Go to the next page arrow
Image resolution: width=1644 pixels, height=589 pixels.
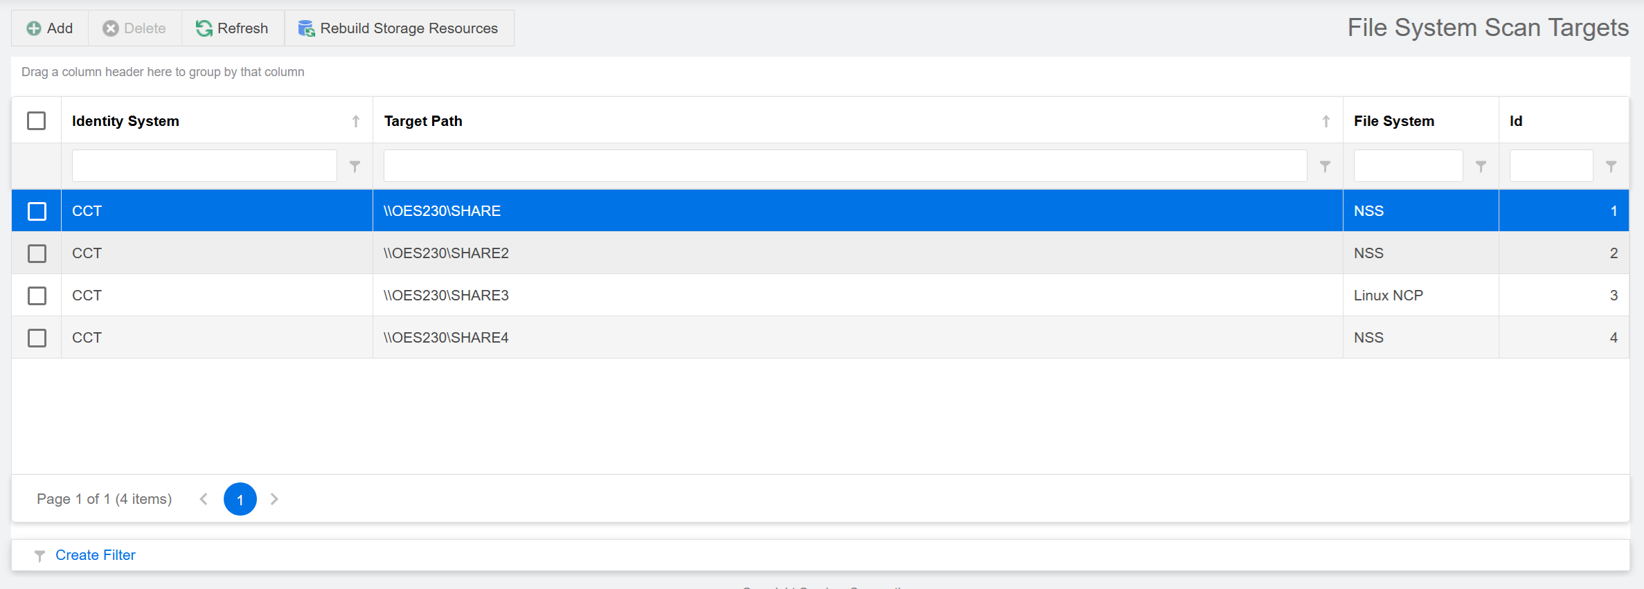click(x=274, y=499)
